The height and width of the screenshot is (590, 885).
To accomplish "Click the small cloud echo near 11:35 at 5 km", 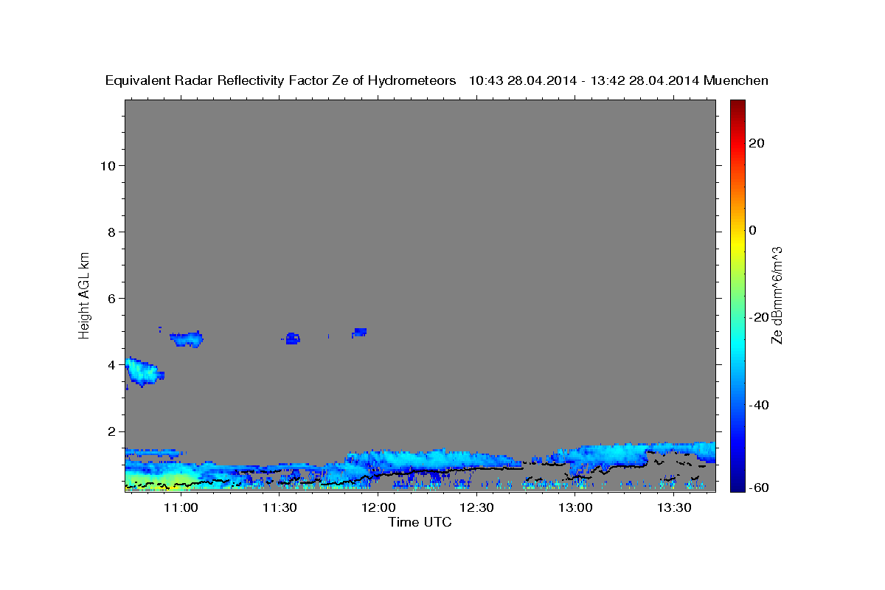I will 292,339.
